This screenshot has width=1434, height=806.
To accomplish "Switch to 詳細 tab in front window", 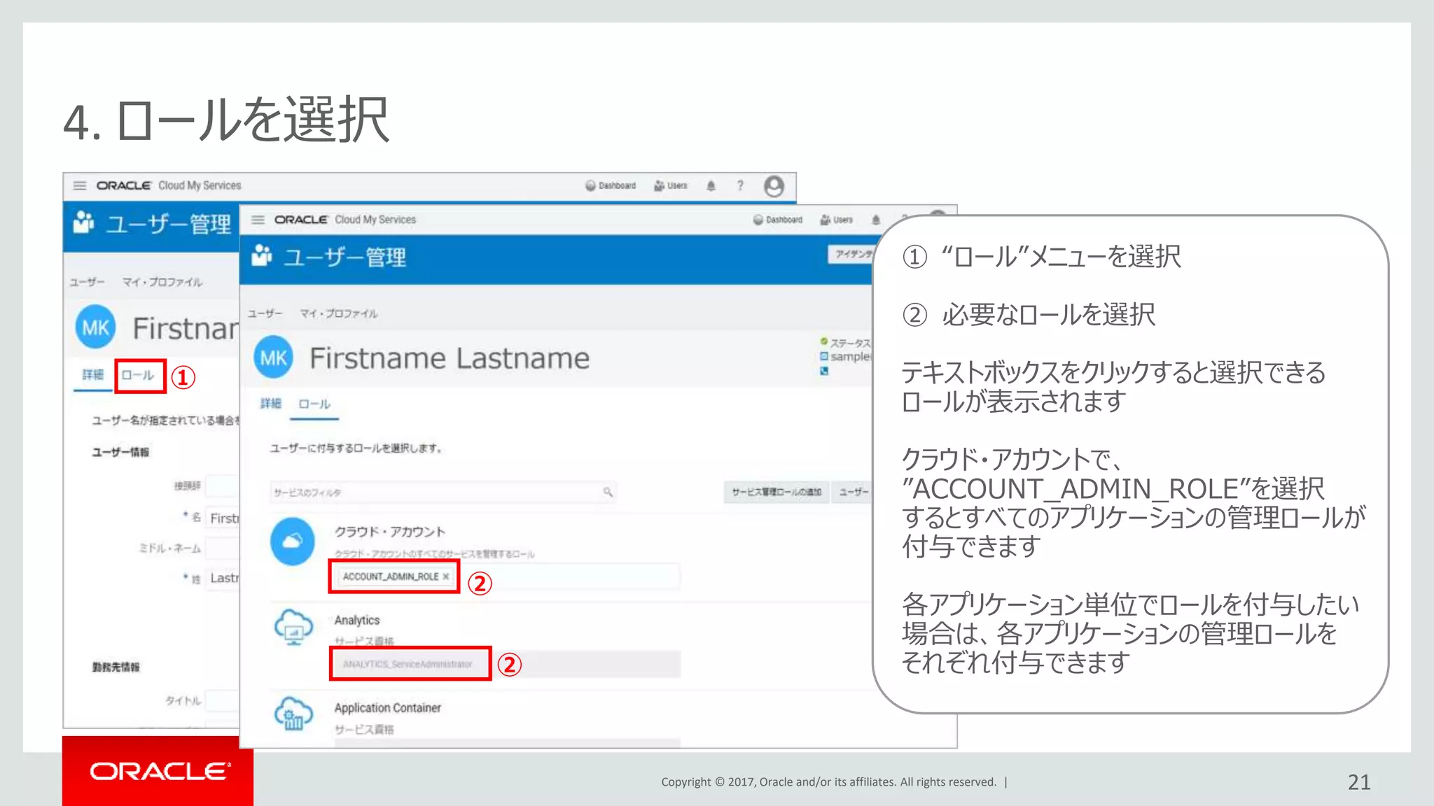I will point(270,404).
